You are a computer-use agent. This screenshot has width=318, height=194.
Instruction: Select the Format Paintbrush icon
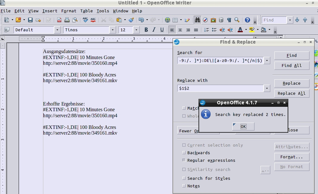click(131, 20)
